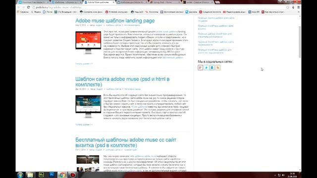Image resolution: width=317 pixels, height=178 pixels.
Task: Go forward with the browser forward arrow
Action: click(23, 7)
